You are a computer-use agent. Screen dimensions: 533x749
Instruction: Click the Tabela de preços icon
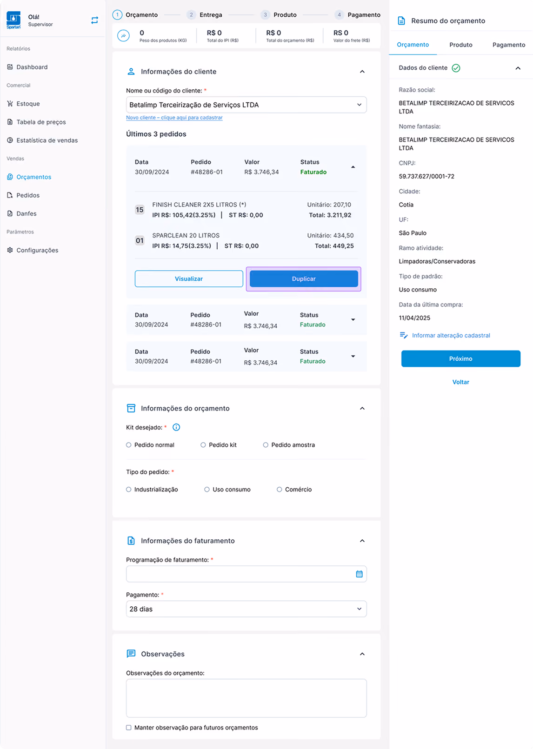click(x=10, y=122)
